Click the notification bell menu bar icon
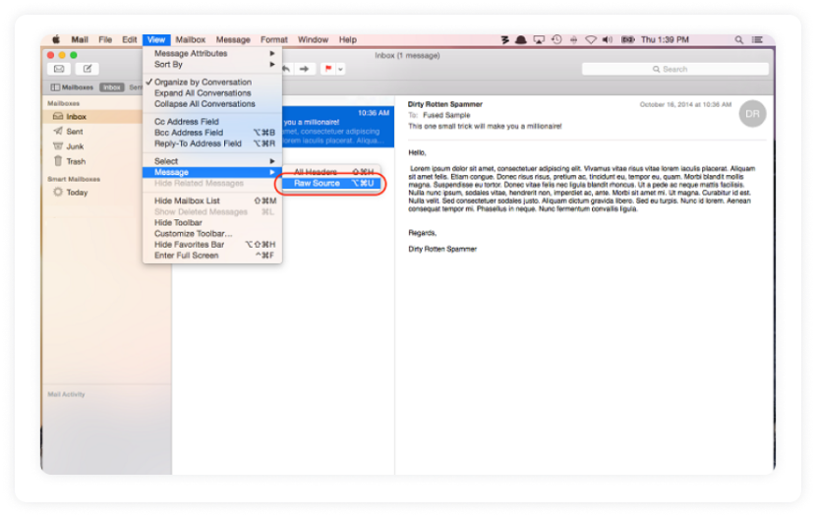The image size is (816, 517). [520, 39]
